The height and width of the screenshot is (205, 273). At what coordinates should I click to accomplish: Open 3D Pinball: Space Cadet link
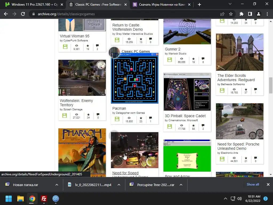(x=185, y=116)
